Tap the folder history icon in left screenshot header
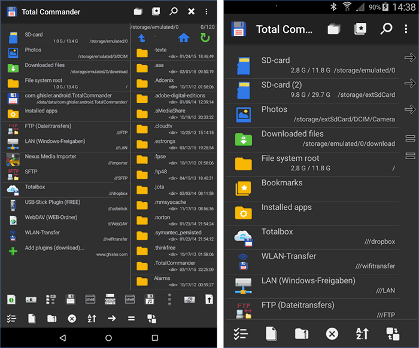Screen dimensions: 419x348 (x=138, y=11)
